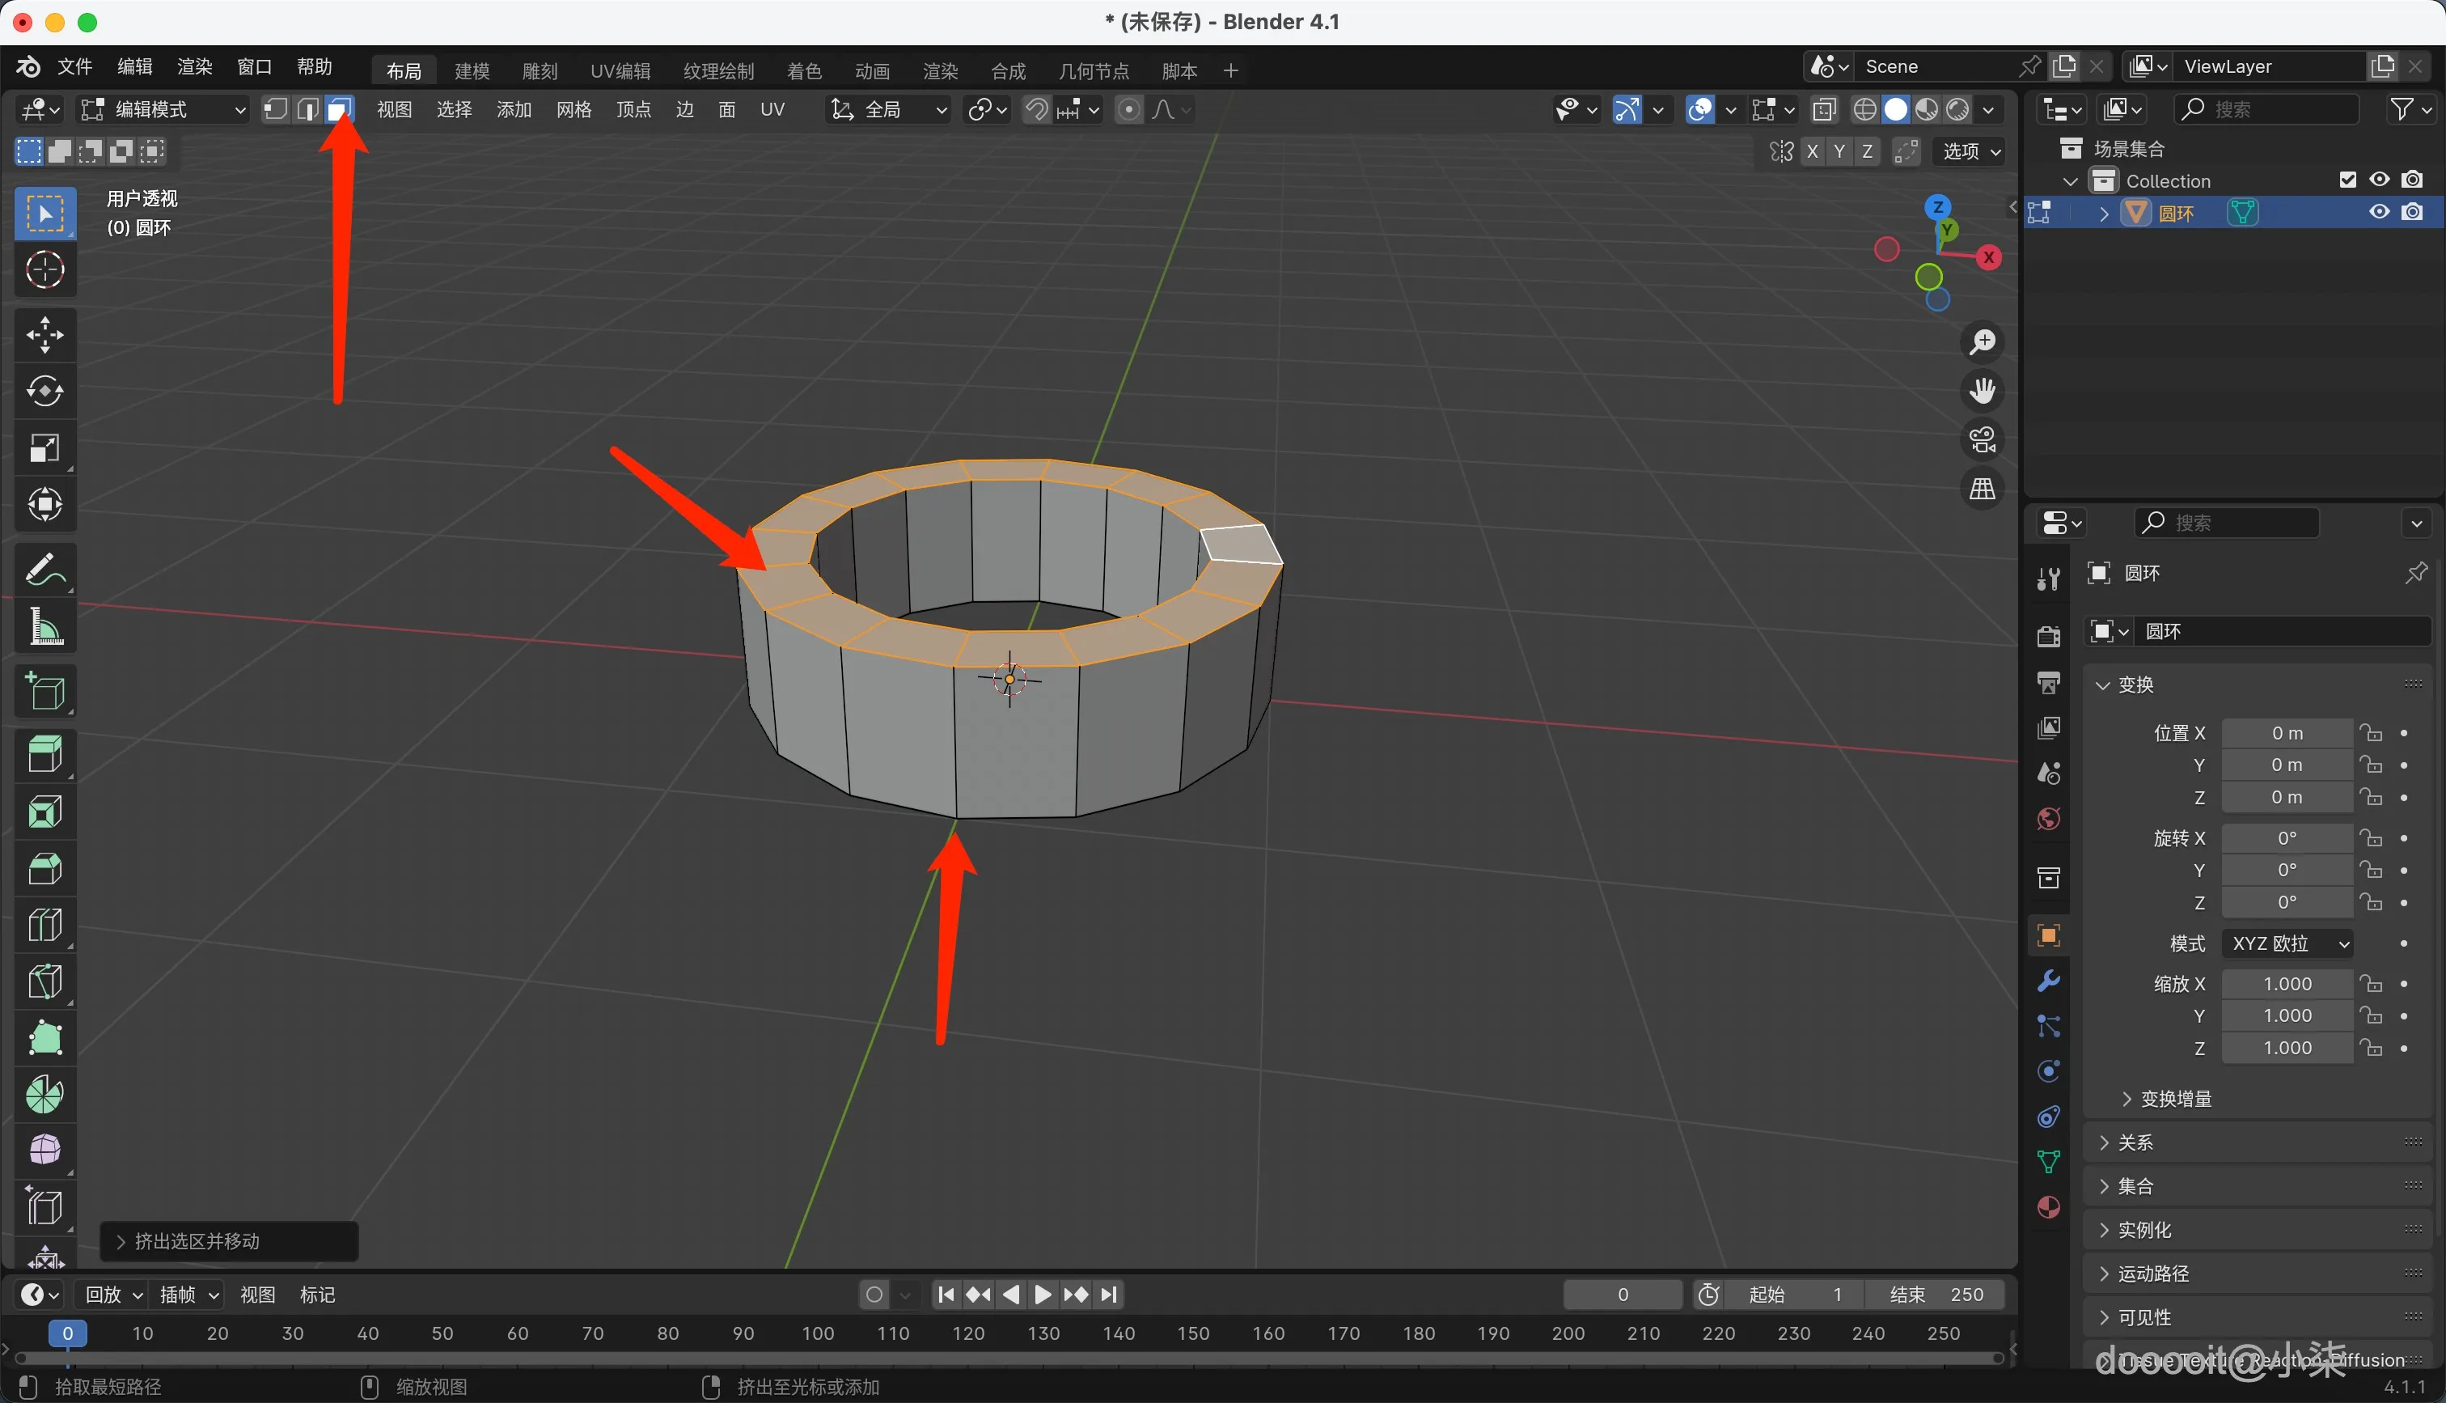Switch to vertex select mode
Image resolution: width=2446 pixels, height=1403 pixels.
[275, 110]
